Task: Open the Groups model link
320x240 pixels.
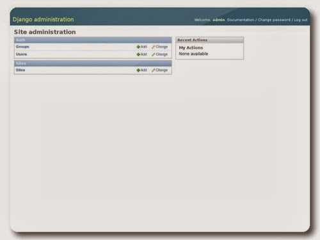Action: tap(22, 47)
